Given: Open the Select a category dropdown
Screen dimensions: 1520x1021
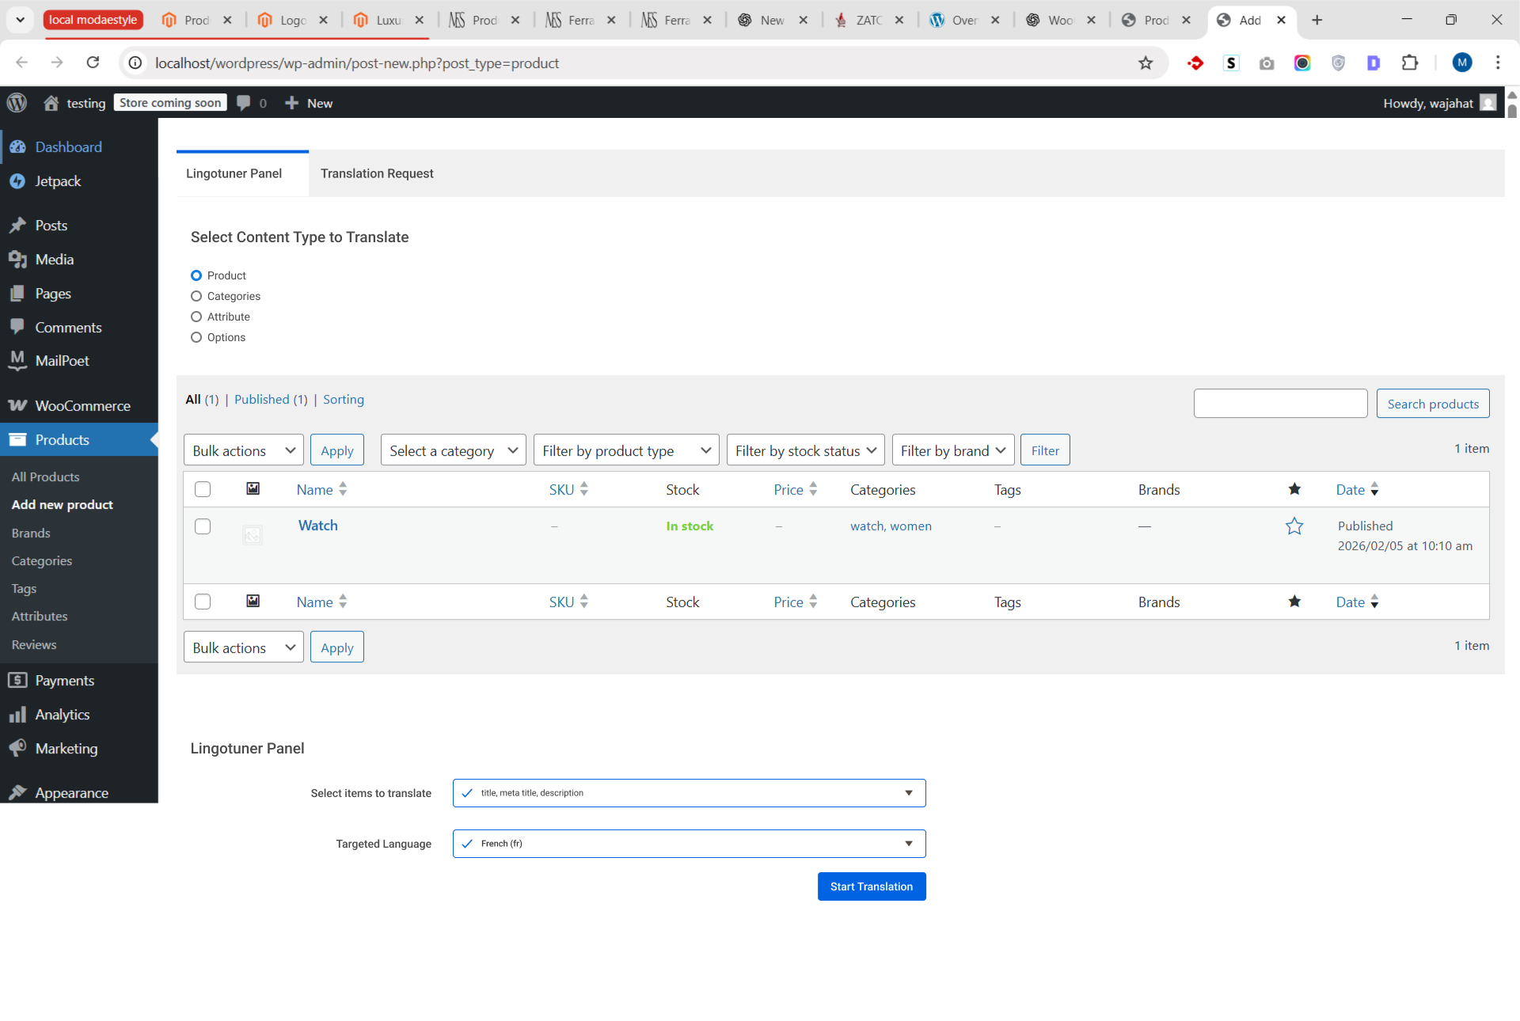Looking at the screenshot, I should (x=454, y=450).
